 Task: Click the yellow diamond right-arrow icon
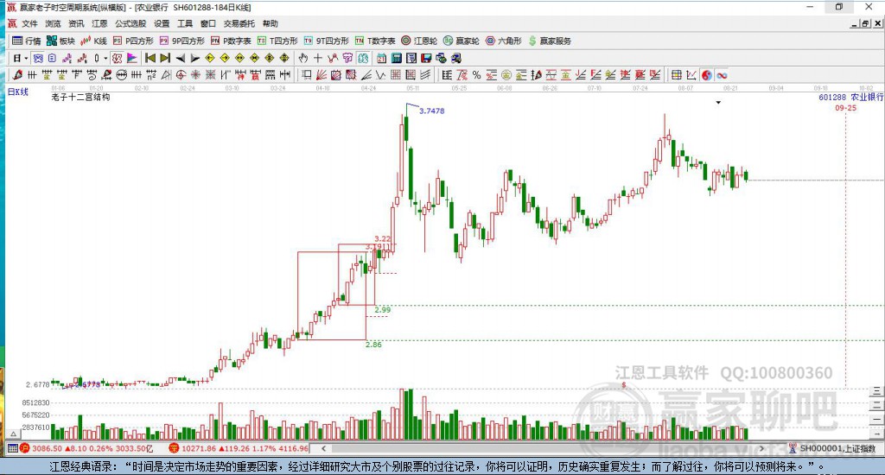[x=225, y=58]
